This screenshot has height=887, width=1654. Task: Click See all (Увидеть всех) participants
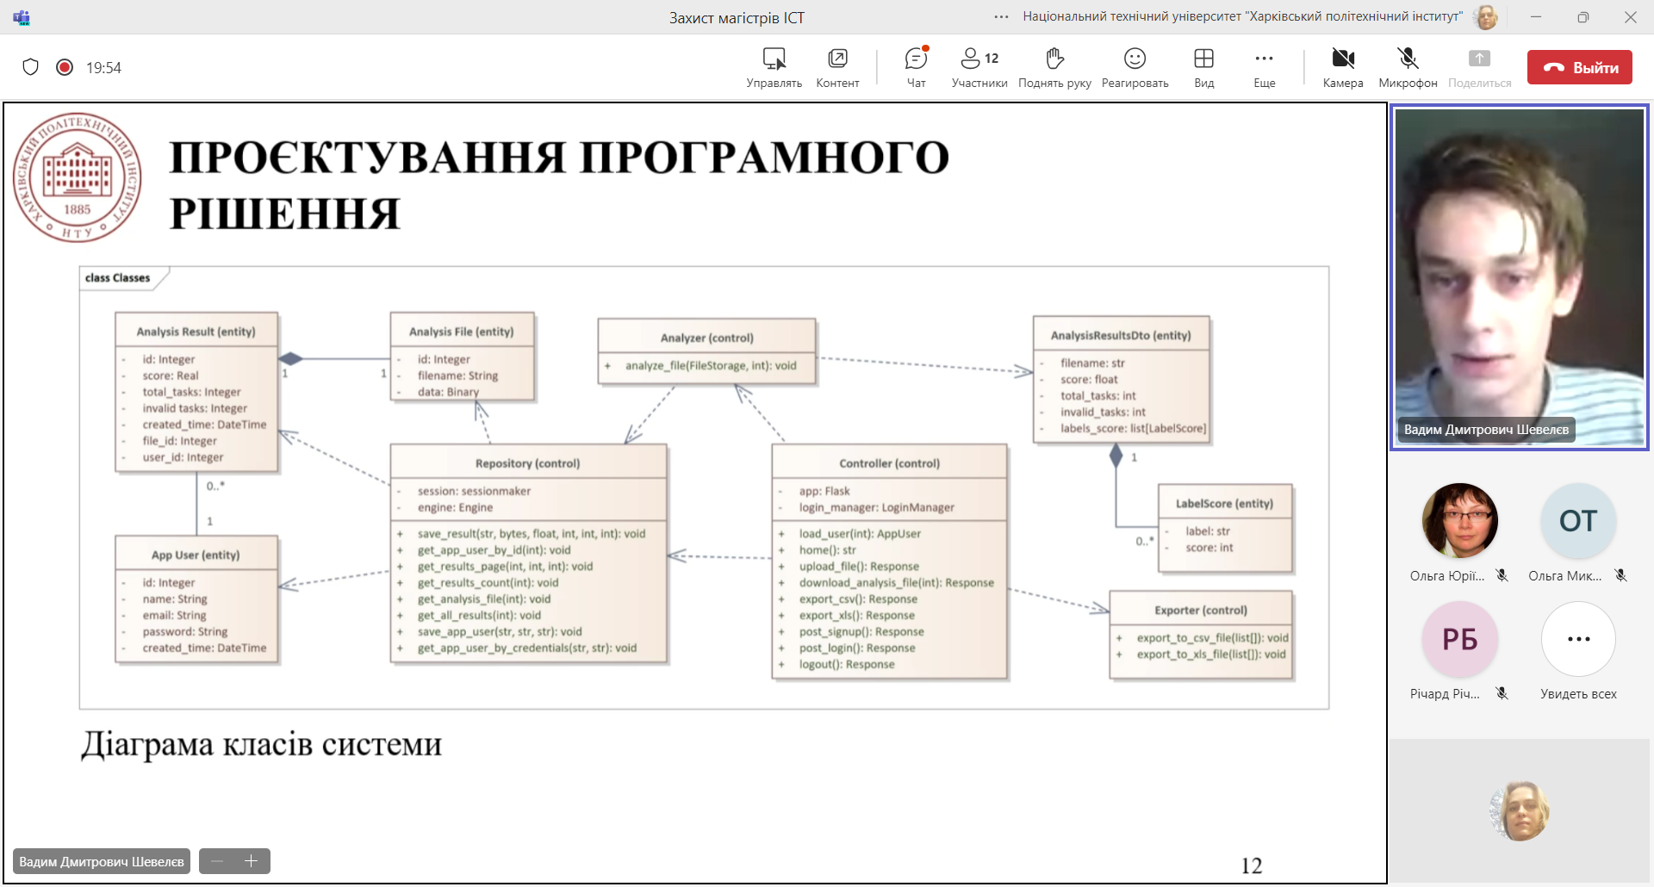[x=1578, y=640]
